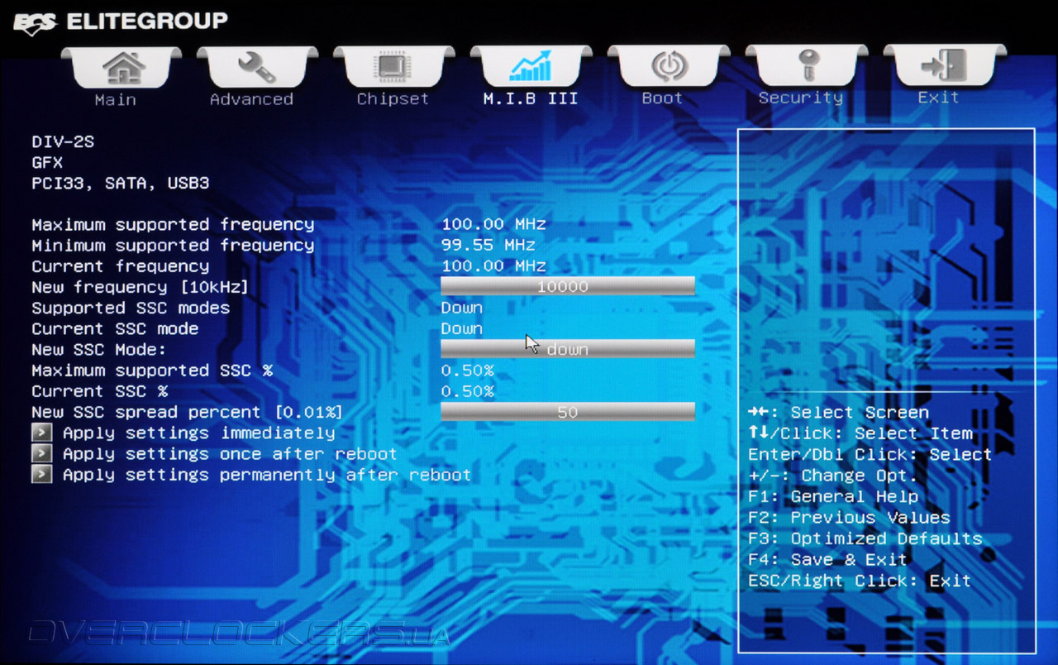Click the Current SSC value 0.50%

468,391
